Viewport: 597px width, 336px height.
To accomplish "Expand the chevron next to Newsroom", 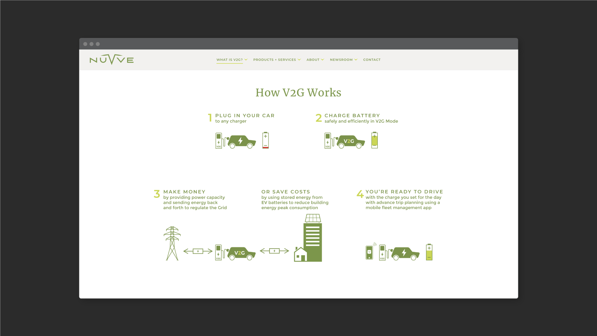I will point(356,60).
